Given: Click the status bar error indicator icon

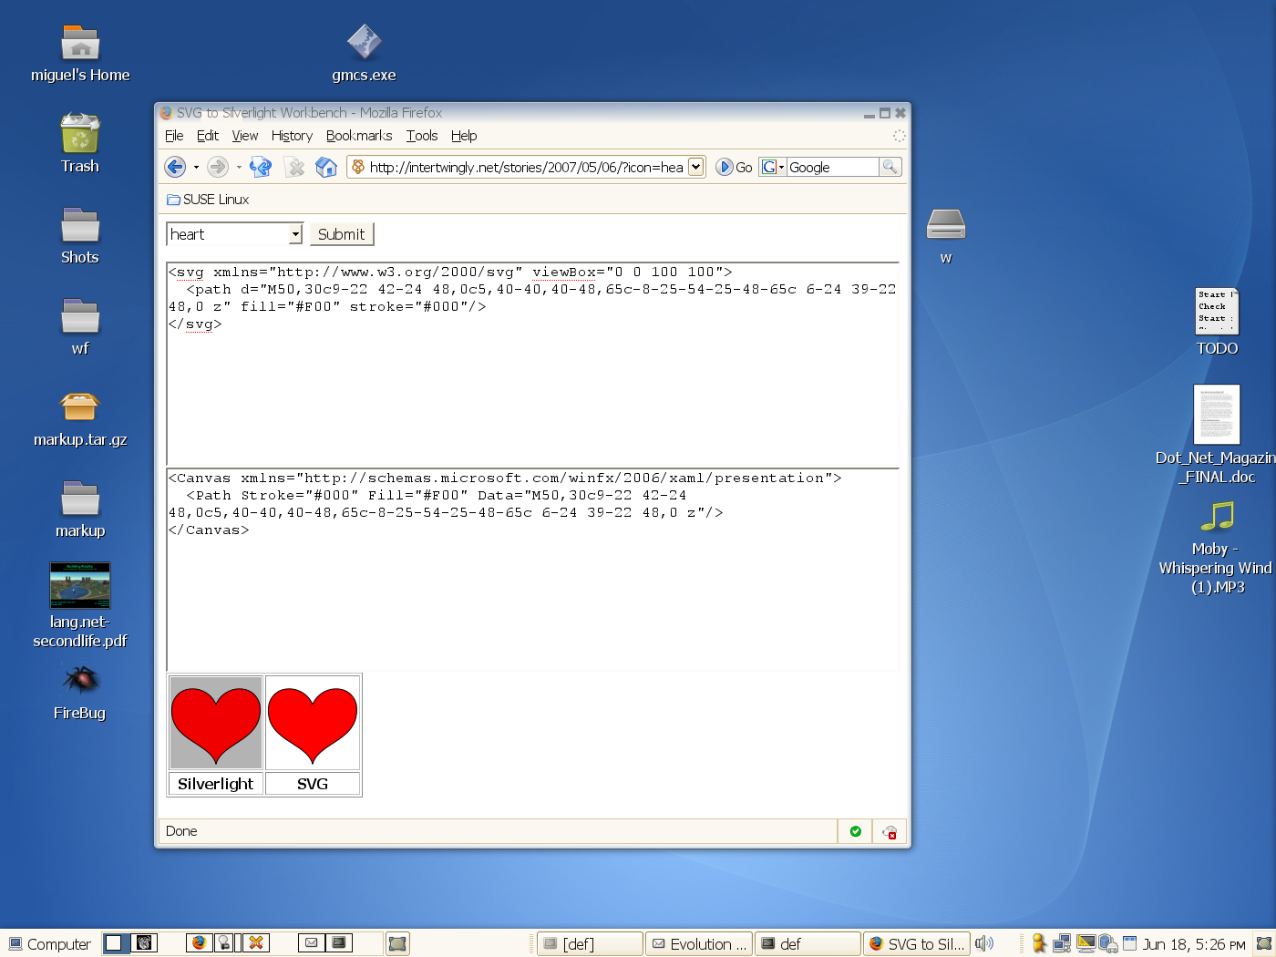Looking at the screenshot, I should (x=890, y=831).
